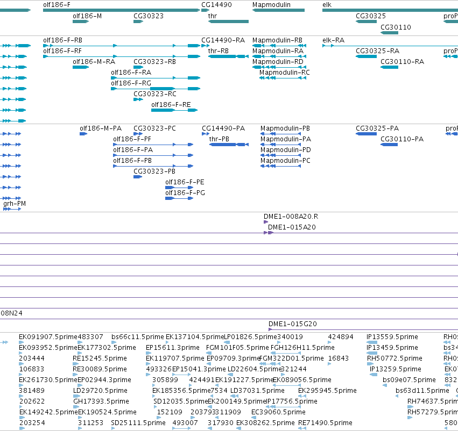Select EST label GH17393.5prime
Viewport: 458px width, 431px height.
(101, 401)
